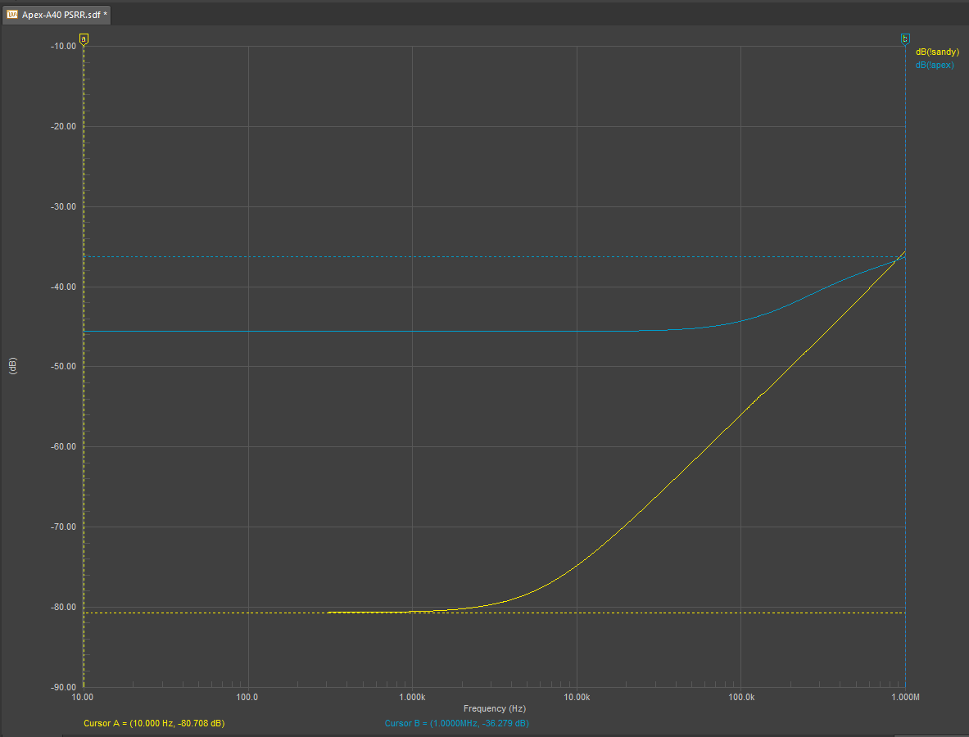This screenshot has height=737, width=969.
Task: Click the -70.00 y-axis label
Action: coord(63,527)
